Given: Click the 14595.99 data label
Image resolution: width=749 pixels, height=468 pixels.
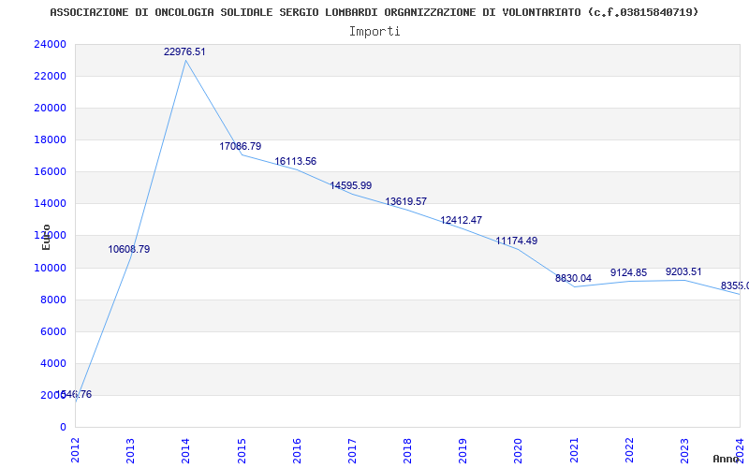Looking at the screenshot, I should point(350,185).
